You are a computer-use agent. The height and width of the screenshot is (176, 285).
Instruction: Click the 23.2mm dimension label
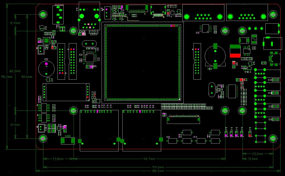(x=257, y=154)
